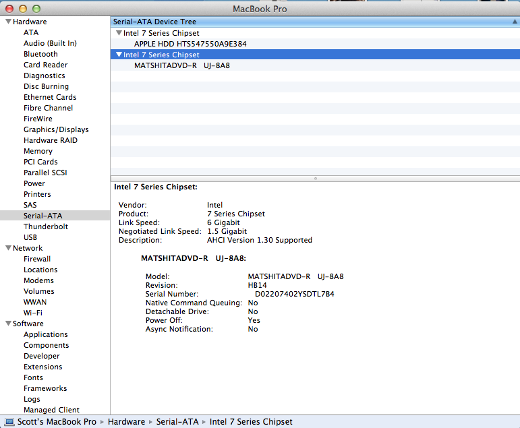
Task: Click AHCI Version 1.30 Supported text
Action: pyautogui.click(x=260, y=240)
